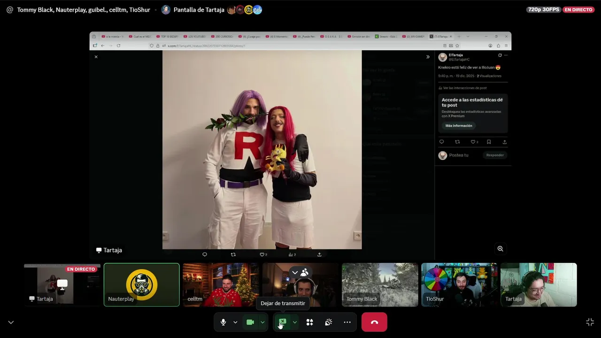Switch to the O S A K A browser tab
The image size is (601, 338).
[332, 36]
